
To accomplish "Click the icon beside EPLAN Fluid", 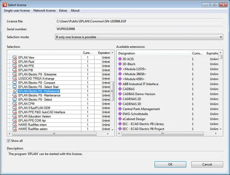I will tap(15, 62).
